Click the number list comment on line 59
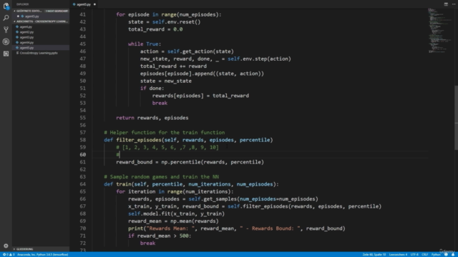This screenshot has width=458, height=257. click(x=167, y=147)
